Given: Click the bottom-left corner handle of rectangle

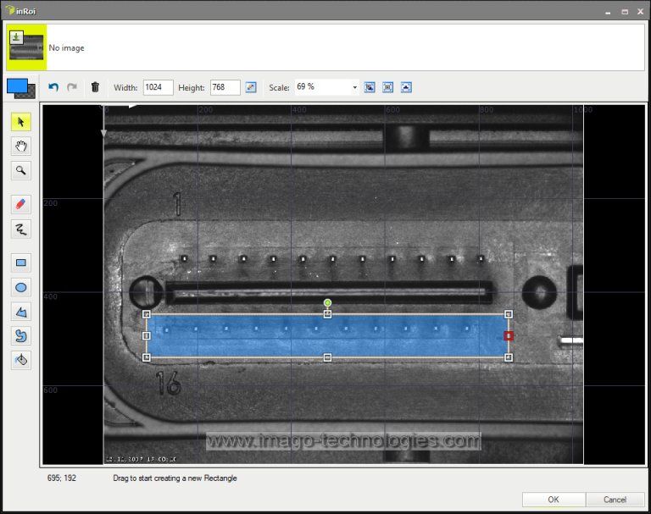Looking at the screenshot, I should (x=146, y=357).
